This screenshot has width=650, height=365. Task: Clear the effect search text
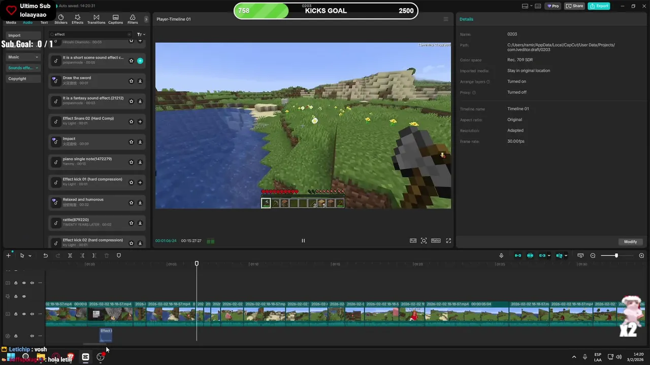click(x=129, y=34)
